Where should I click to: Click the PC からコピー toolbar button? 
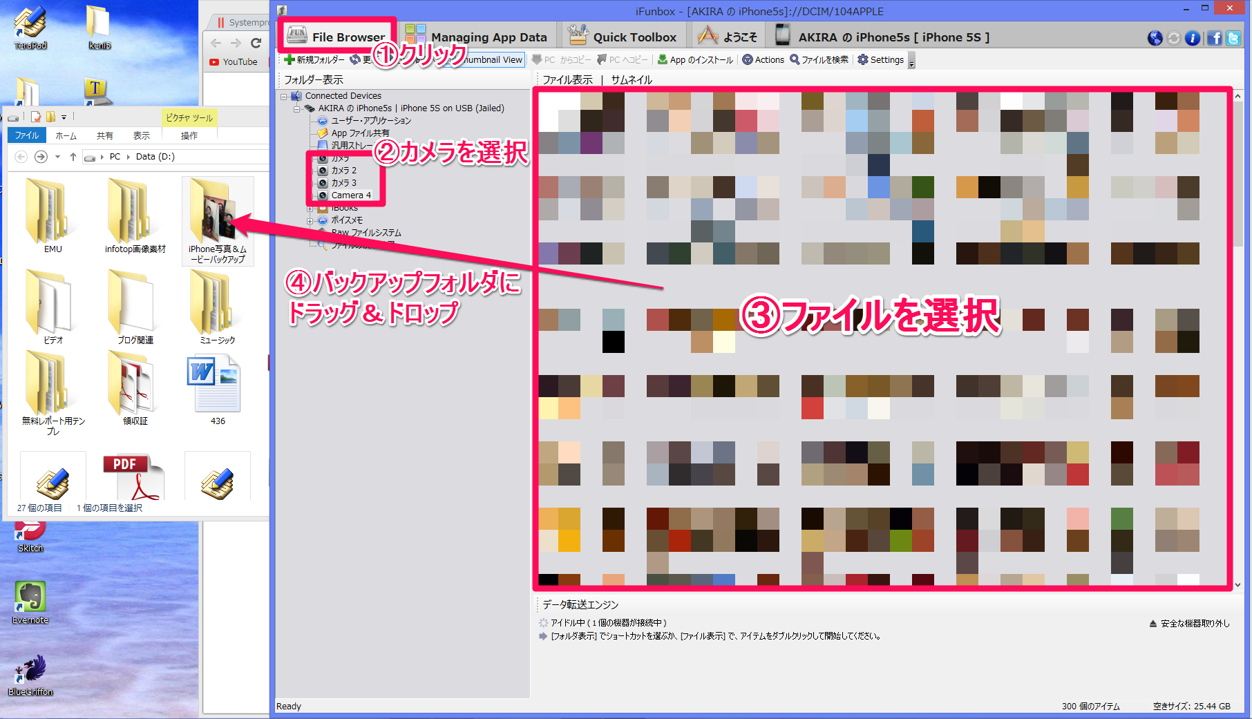[x=562, y=60]
